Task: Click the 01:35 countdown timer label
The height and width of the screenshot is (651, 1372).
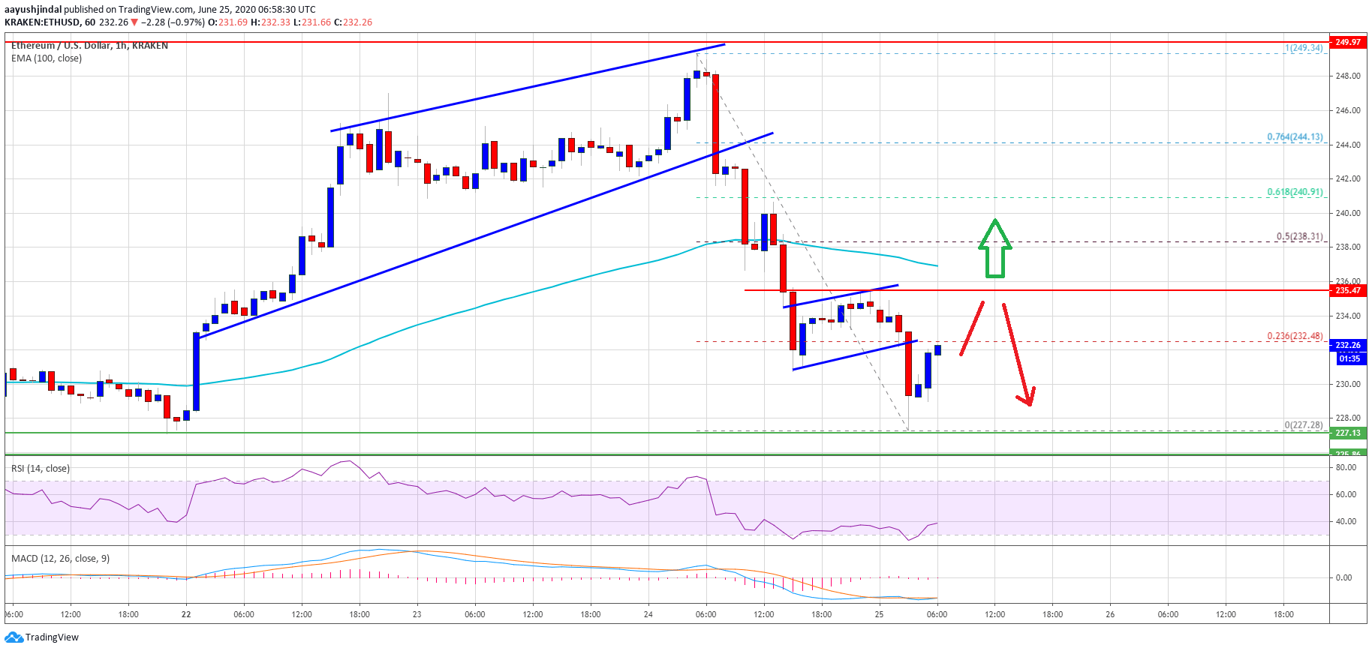Action: click(1349, 358)
